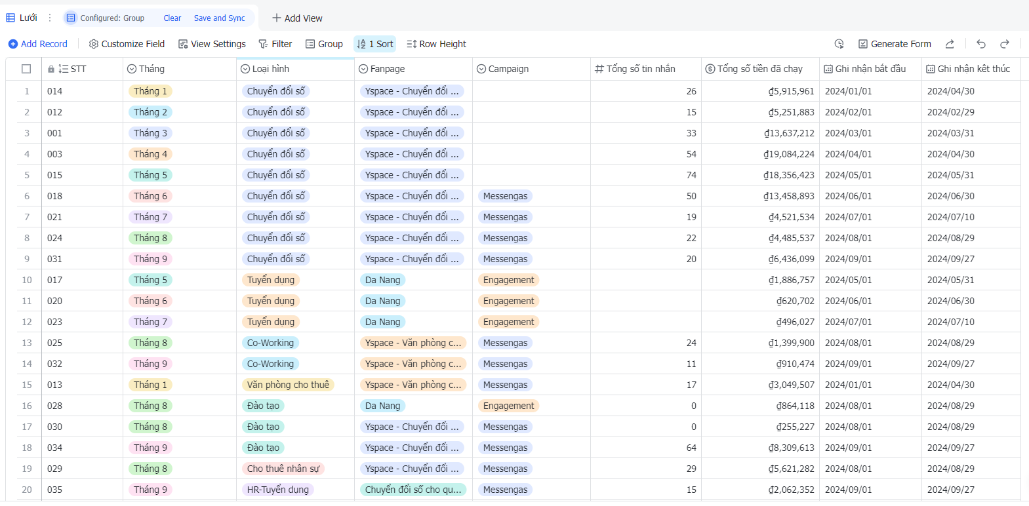Click Generate Form
Screen dimensions: 1029x506
click(895, 44)
